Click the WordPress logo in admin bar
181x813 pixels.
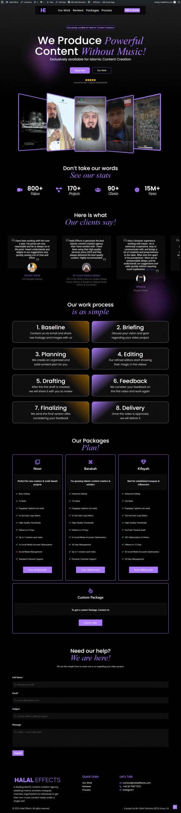pos(3,2)
